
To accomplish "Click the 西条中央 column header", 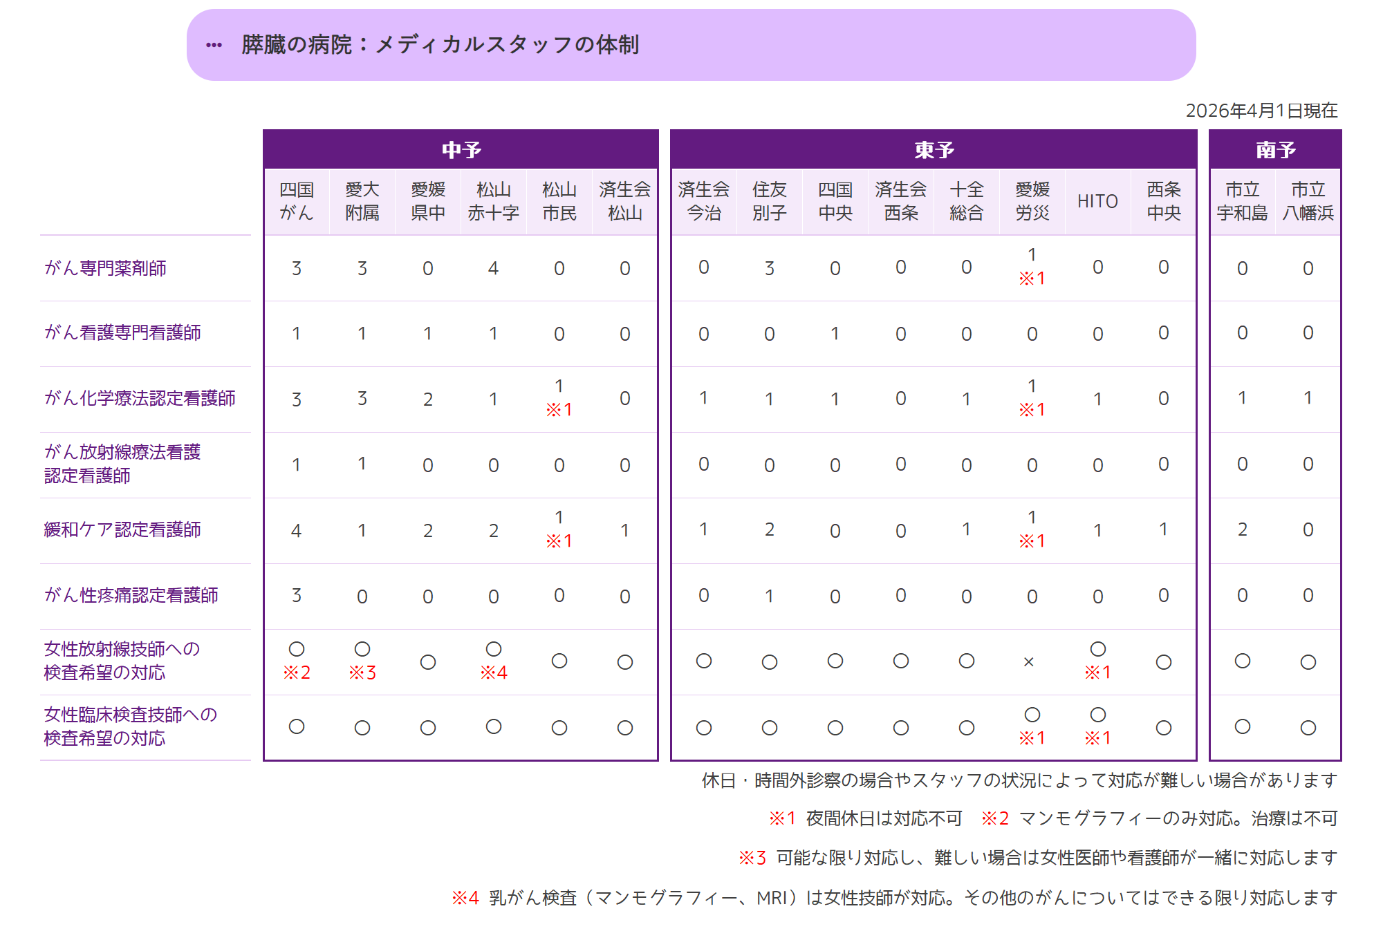I will 1164,201.
